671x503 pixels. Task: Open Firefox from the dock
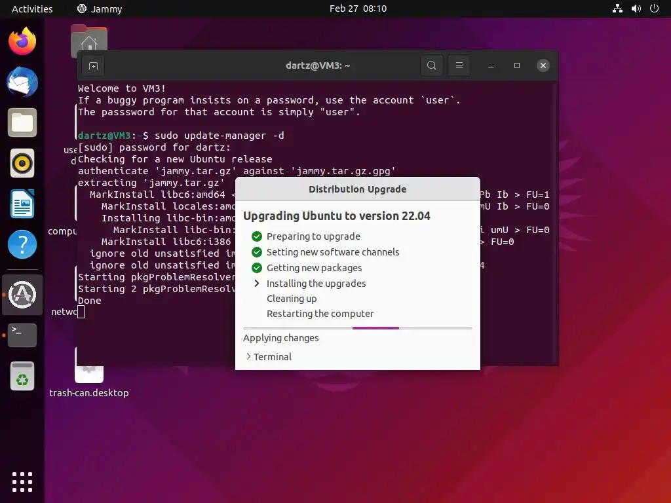[x=22, y=41]
